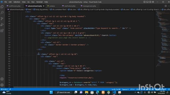Open XAMPP icon on taskbar
Screen dimensions: 170x95
(103, 92)
